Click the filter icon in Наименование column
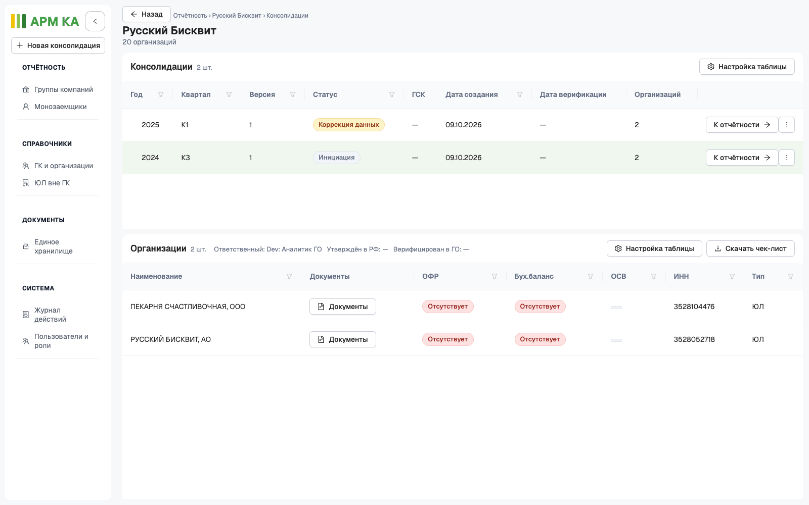The height and width of the screenshot is (505, 809). tap(289, 276)
